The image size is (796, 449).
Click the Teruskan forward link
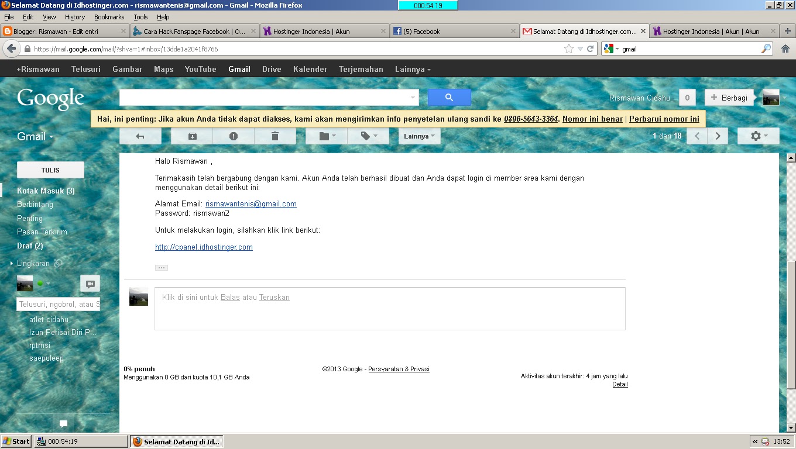275,298
